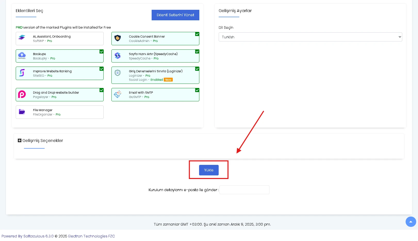Click the SpeedyCache plugin icon
Screen dimensions: 418x241
[118, 56]
